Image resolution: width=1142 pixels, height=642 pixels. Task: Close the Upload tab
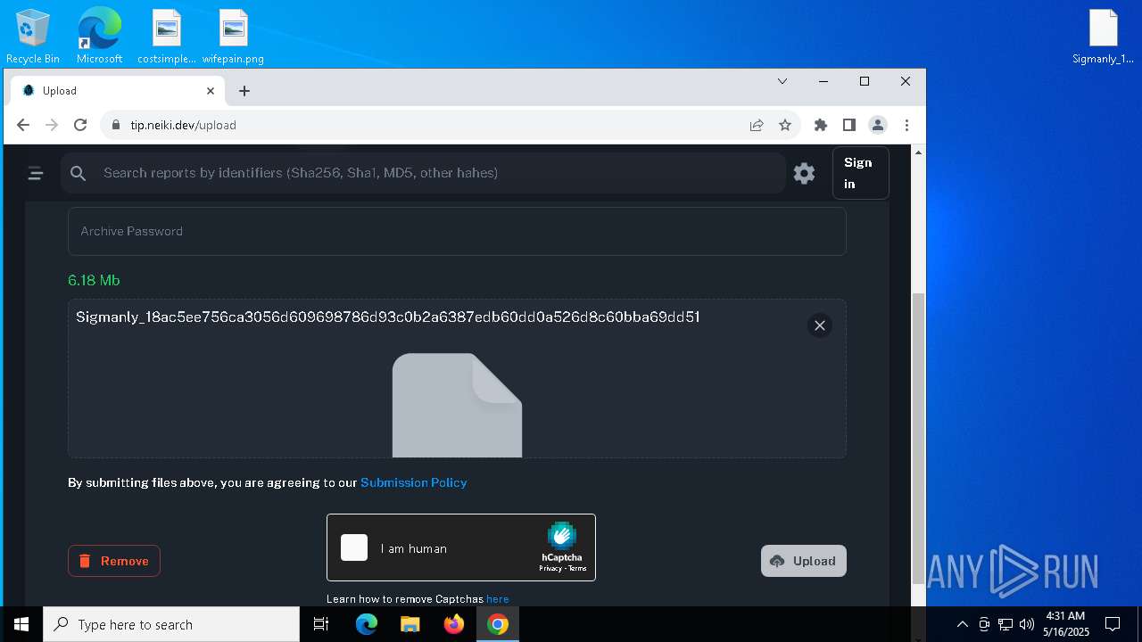pos(211,91)
